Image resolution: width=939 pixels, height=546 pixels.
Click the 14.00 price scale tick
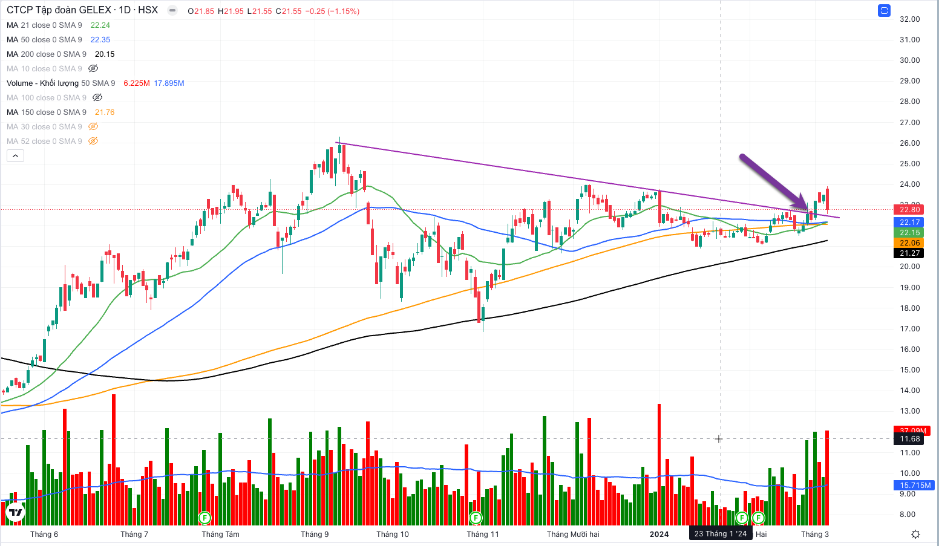(x=909, y=390)
